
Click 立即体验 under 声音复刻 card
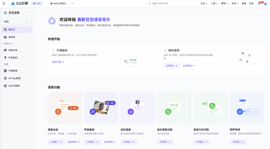[110, 142]
